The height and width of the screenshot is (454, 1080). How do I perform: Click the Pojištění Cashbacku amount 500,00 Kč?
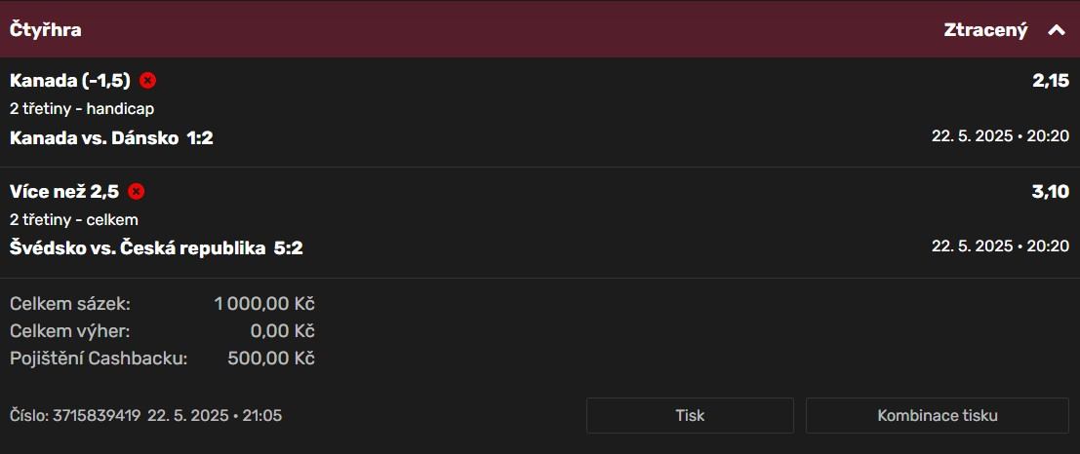point(270,359)
